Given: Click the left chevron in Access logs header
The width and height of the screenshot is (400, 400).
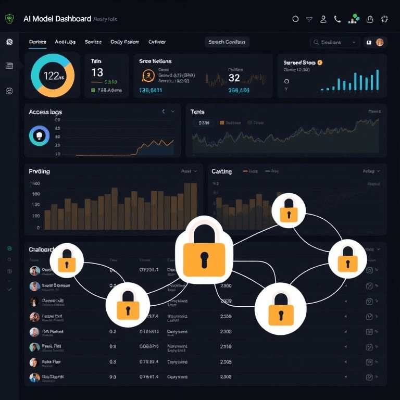Looking at the screenshot, I should [164, 111].
